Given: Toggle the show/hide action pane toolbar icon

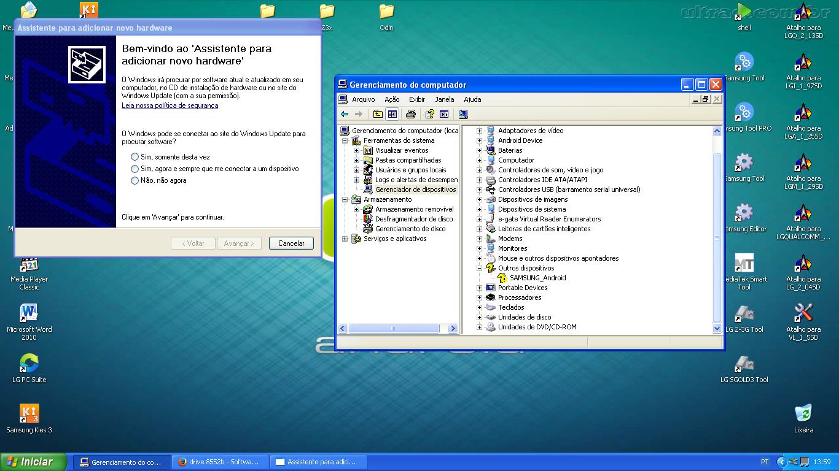Looking at the screenshot, I should [444, 114].
